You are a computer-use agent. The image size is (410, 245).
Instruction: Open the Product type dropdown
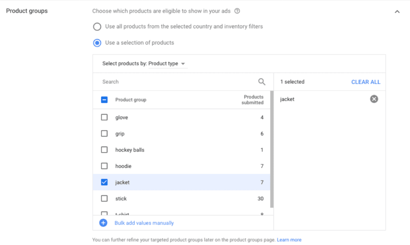[167, 64]
